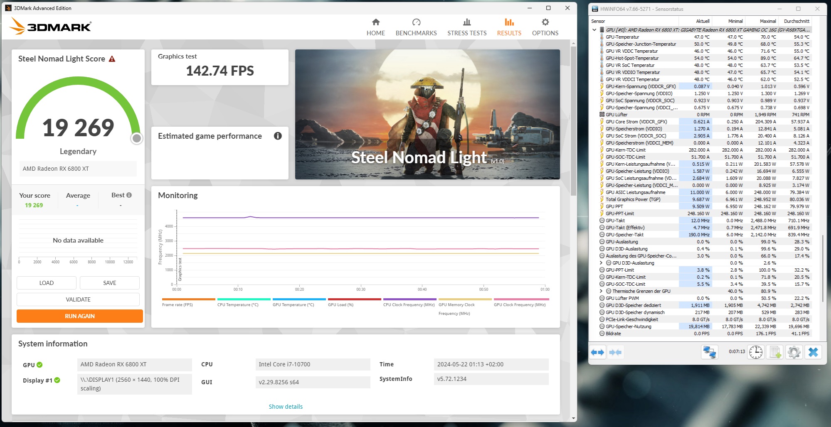
Task: Click the Sensor column header in HWiNFO
Action: pyautogui.click(x=634, y=21)
